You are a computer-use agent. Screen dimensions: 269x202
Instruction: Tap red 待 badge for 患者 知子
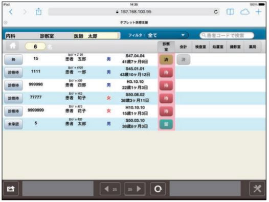pyautogui.click(x=166, y=98)
